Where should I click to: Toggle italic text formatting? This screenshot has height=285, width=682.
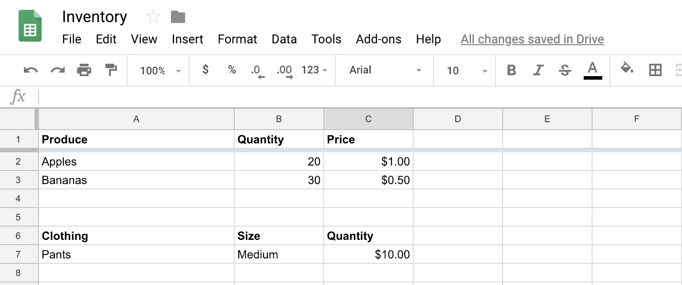(538, 70)
